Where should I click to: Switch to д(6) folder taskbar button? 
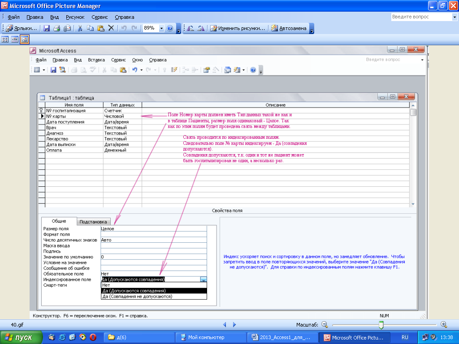tap(139, 337)
